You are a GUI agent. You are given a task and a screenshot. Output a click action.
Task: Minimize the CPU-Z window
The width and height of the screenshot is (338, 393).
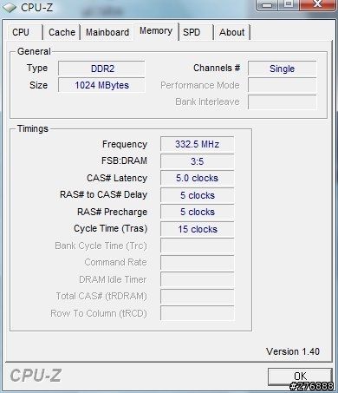point(267,4)
